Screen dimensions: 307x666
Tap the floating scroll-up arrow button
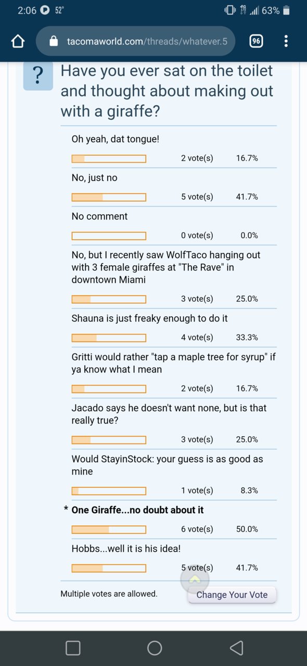point(195,579)
